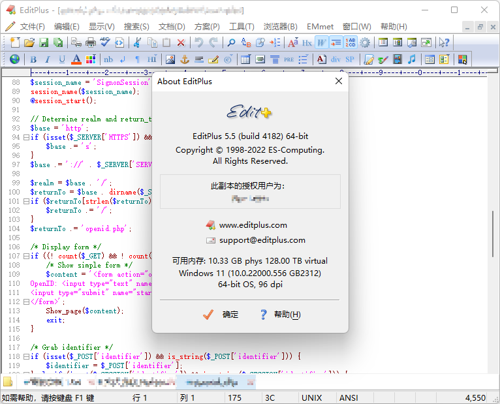Open the font size Aa dropdown
This screenshot has width=500, height=404.
pyautogui.click(x=292, y=42)
